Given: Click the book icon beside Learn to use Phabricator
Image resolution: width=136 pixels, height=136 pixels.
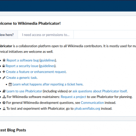Looking at the screenshot, I should 4,91.
